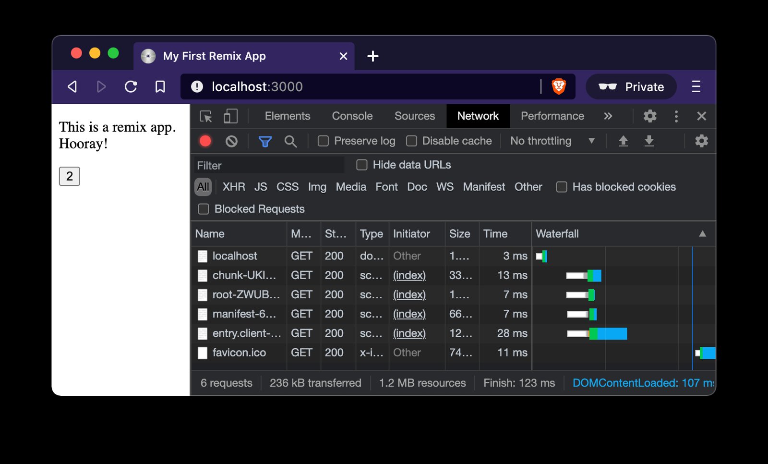Clear the network log
The height and width of the screenshot is (464, 768).
click(x=231, y=141)
